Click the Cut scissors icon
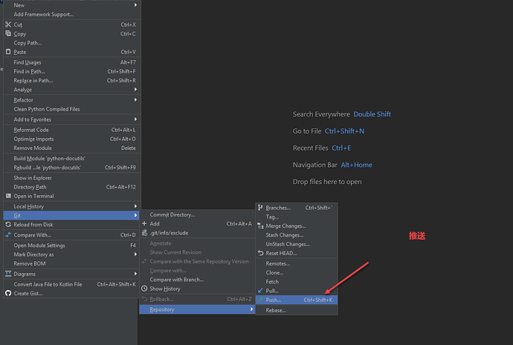 pos(8,24)
